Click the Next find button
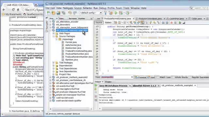 tap(151, 77)
